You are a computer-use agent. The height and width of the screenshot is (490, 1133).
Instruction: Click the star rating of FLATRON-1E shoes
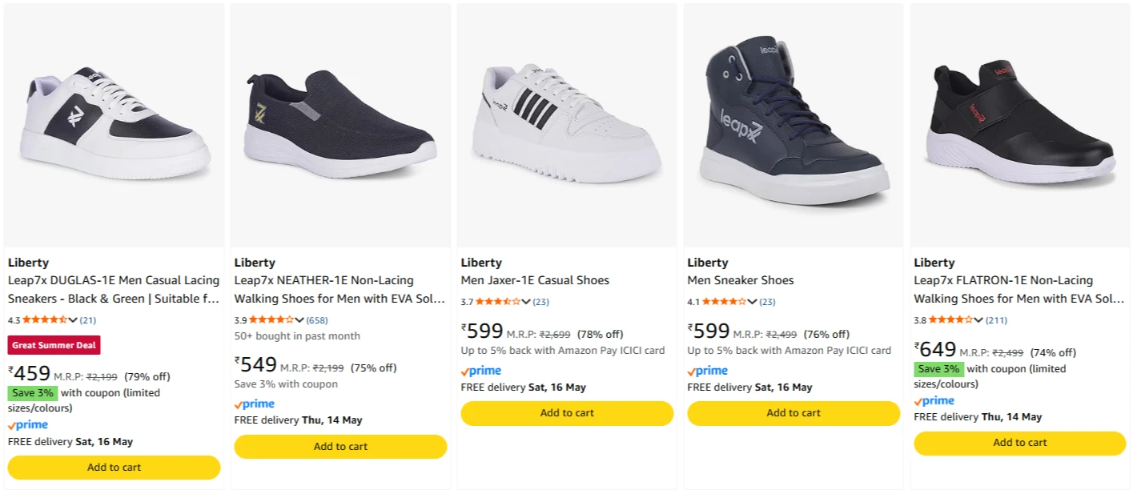tap(951, 320)
